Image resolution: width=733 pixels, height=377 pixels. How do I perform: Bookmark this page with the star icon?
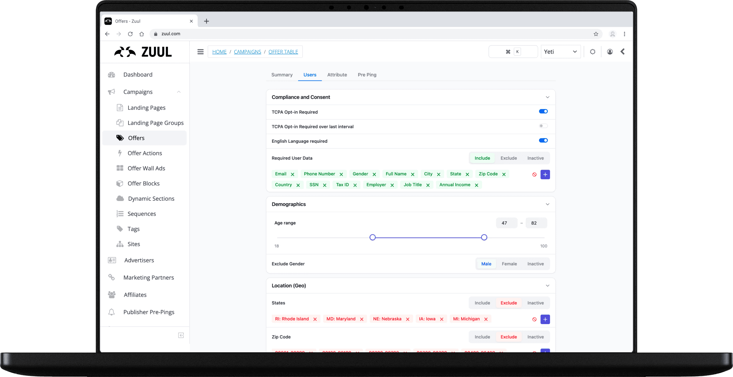(x=596, y=34)
